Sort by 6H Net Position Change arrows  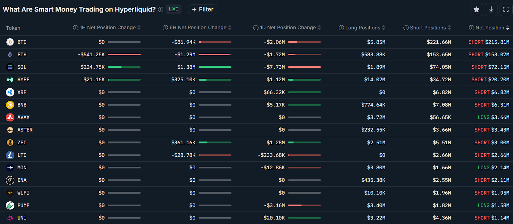coord(230,28)
